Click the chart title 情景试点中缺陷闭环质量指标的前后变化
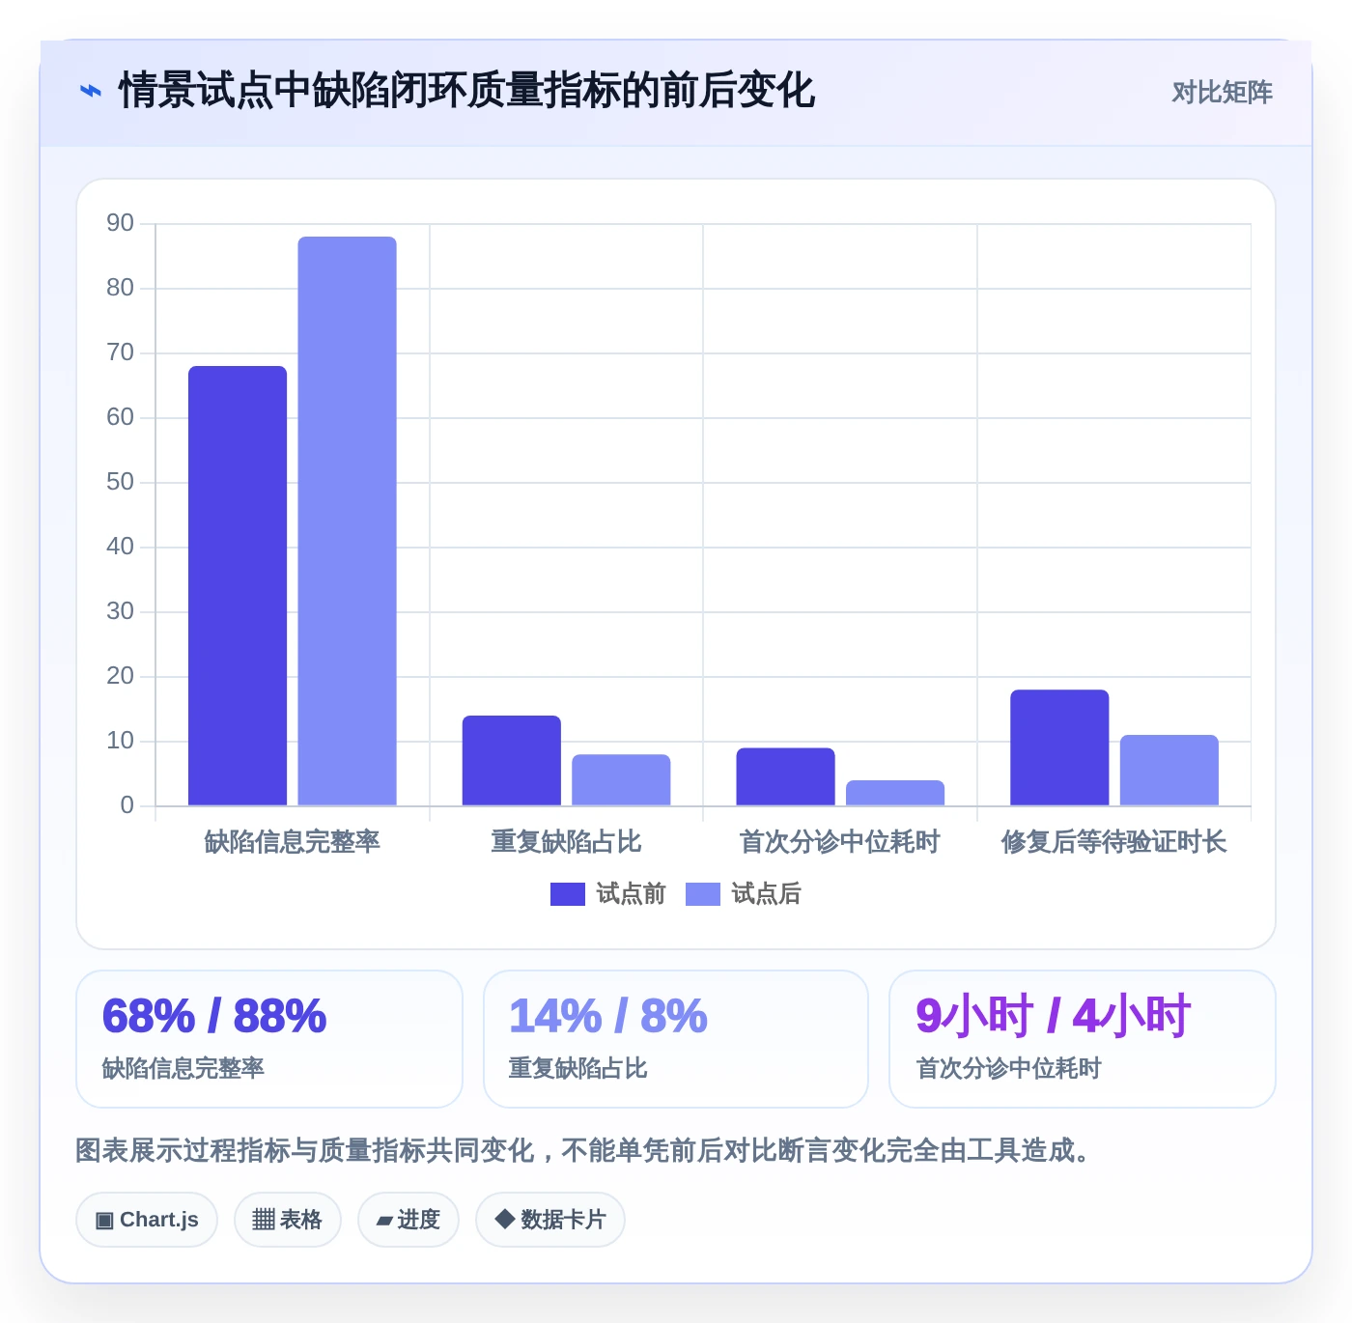The image size is (1352, 1323). coord(466,92)
